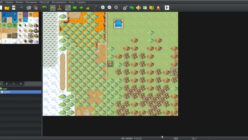Image resolution: width=248 pixels, height=140 pixels.
Task: Select the Game root in map tree
Action: click(x=5, y=89)
